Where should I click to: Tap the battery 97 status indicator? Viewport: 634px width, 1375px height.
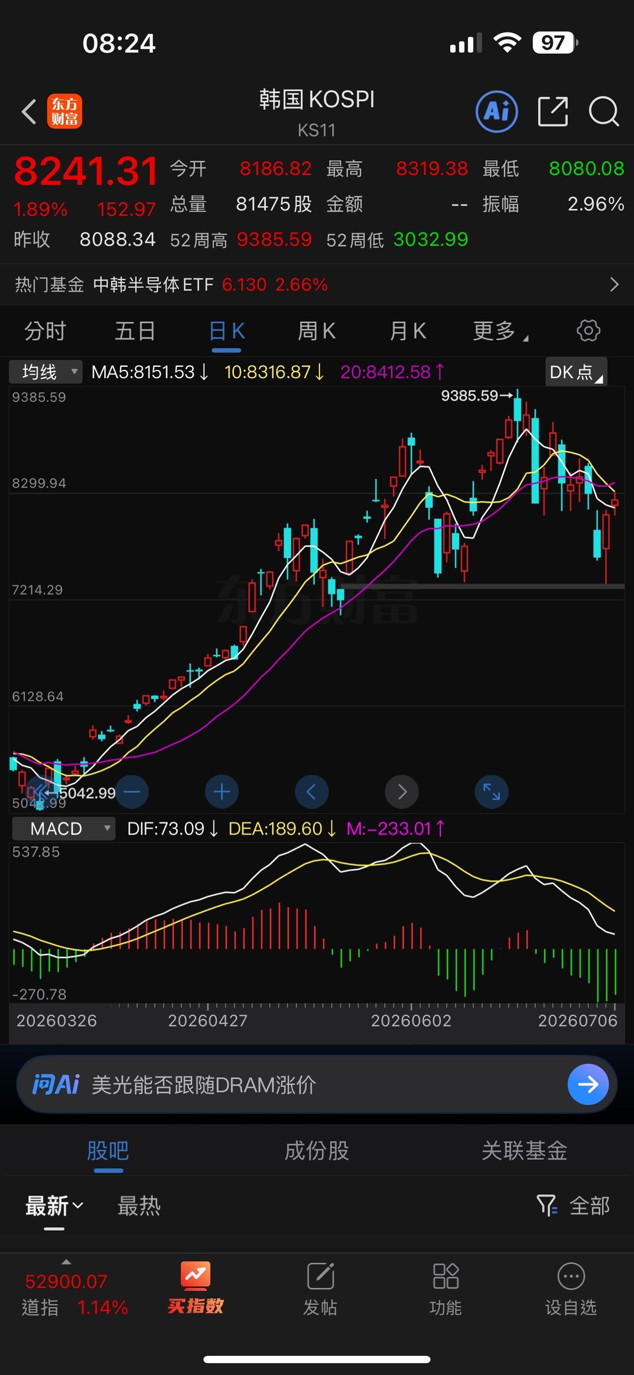click(555, 43)
